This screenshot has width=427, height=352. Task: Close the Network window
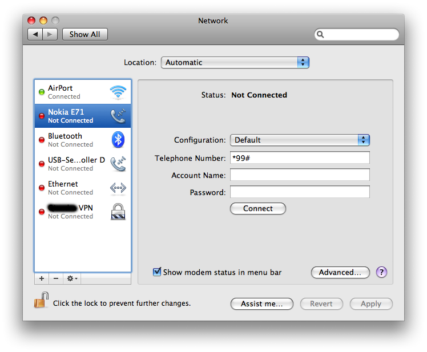[31, 21]
